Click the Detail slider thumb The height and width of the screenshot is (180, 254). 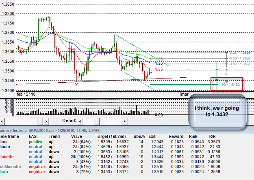tap(97, 121)
